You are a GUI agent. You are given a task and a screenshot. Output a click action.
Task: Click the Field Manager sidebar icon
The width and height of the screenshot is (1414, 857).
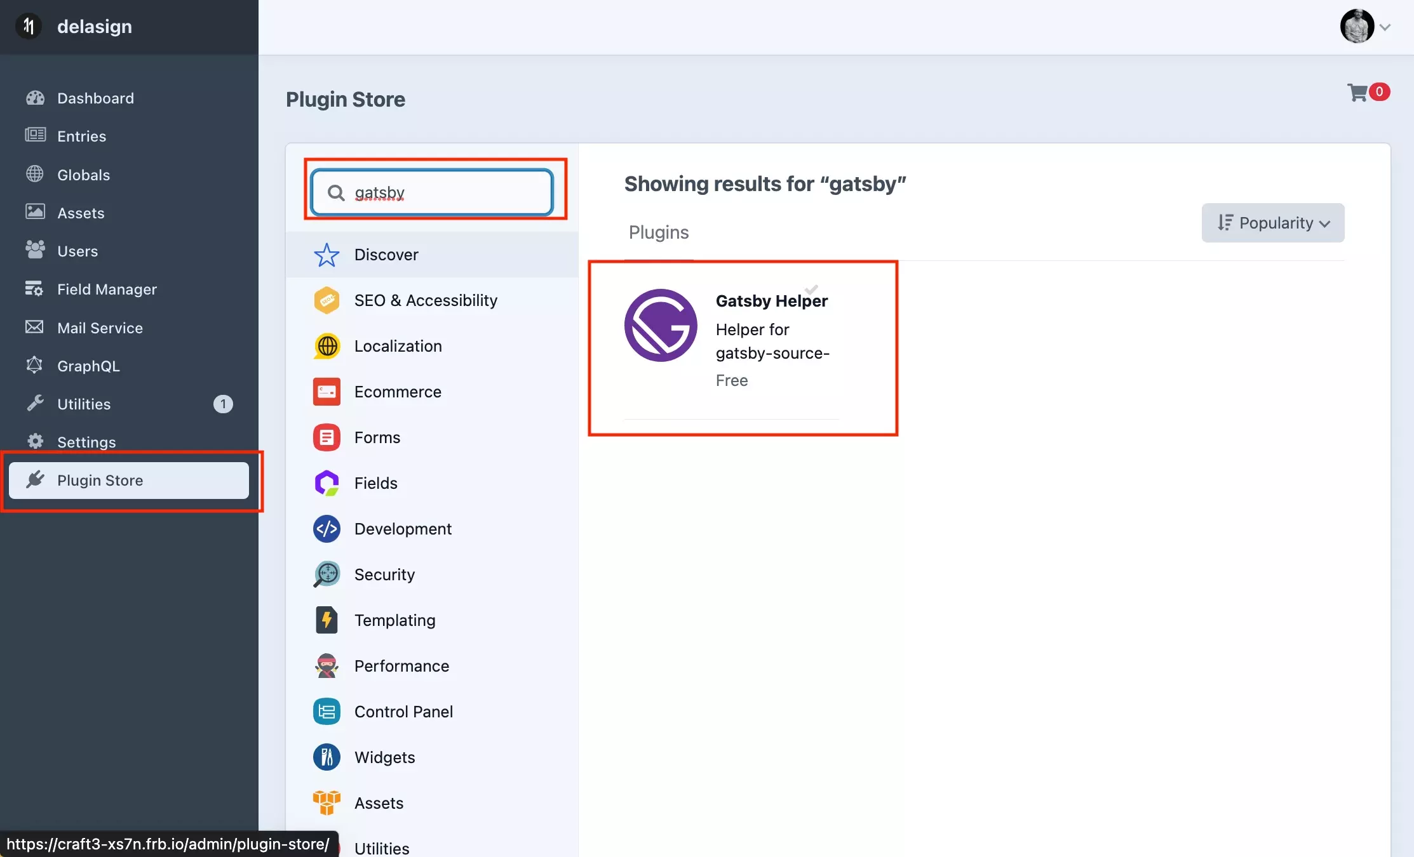coord(36,289)
